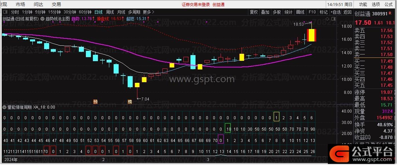398x165 pixels.
Task: Toggle the left panel layout icon
Action: (x=5, y=12)
